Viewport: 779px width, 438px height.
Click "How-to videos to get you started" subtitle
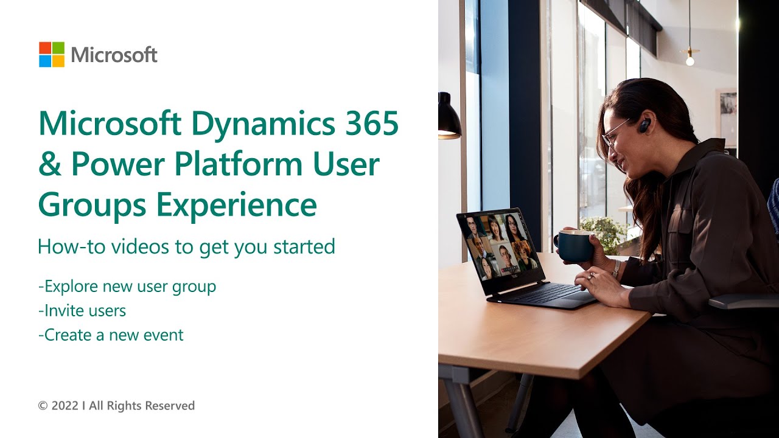pos(186,246)
